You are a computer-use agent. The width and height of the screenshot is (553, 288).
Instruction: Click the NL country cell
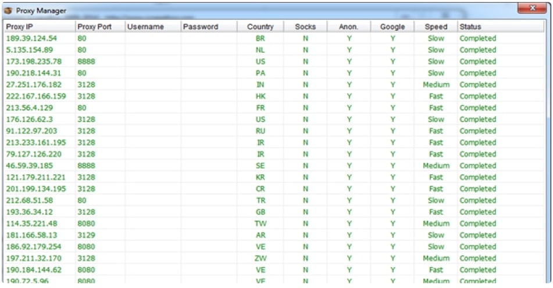[x=261, y=50]
